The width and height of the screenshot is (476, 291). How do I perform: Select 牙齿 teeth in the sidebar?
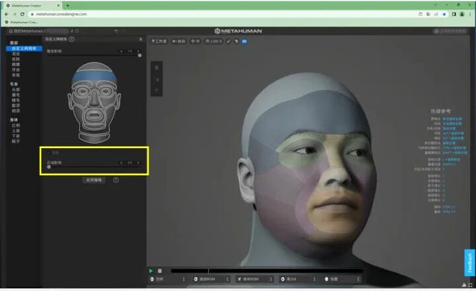pos(16,69)
